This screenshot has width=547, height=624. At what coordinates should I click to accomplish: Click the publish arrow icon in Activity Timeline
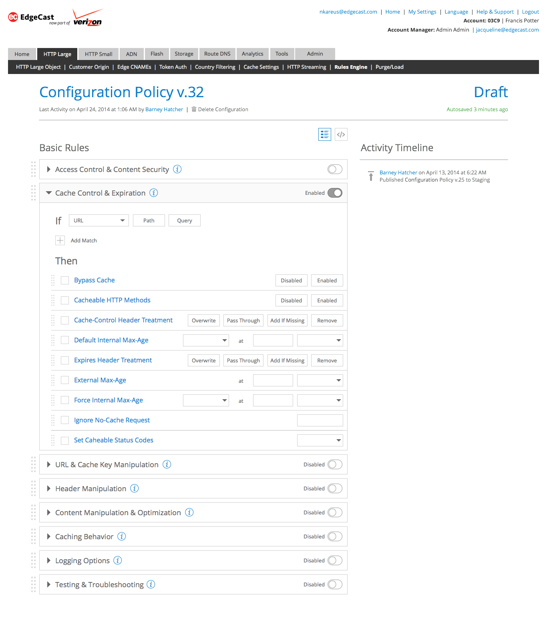(x=371, y=176)
